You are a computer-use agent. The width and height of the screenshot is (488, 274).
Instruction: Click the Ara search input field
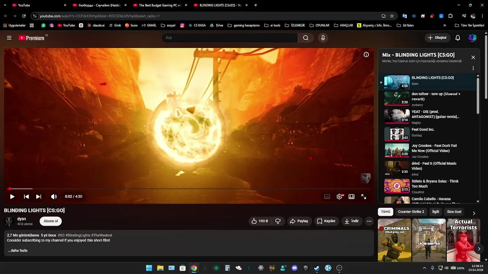(230, 38)
